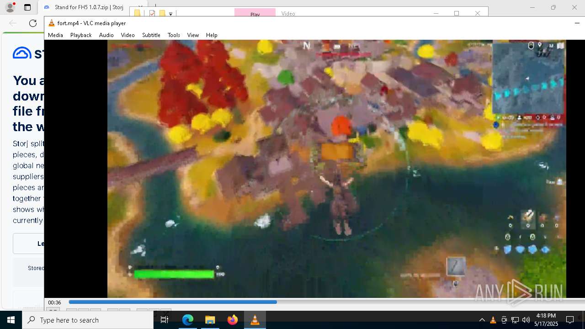The height and width of the screenshot is (329, 585).
Task: Click the VLC taskbar icon
Action: pyautogui.click(x=255, y=320)
